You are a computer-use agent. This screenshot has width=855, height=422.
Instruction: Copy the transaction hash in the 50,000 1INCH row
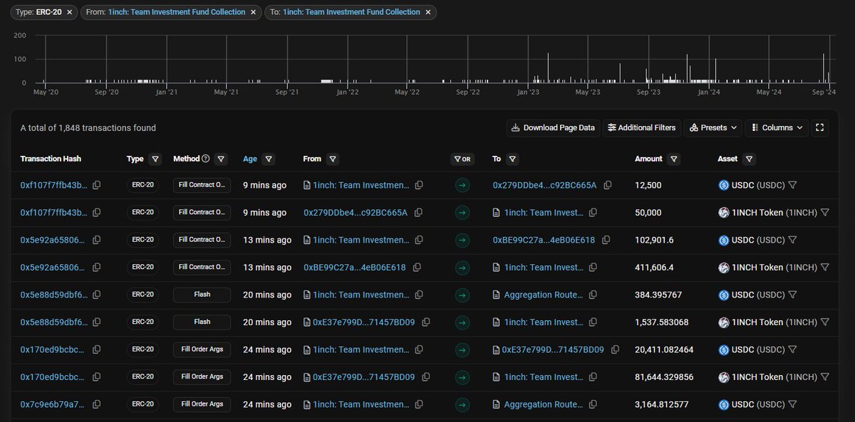point(96,213)
